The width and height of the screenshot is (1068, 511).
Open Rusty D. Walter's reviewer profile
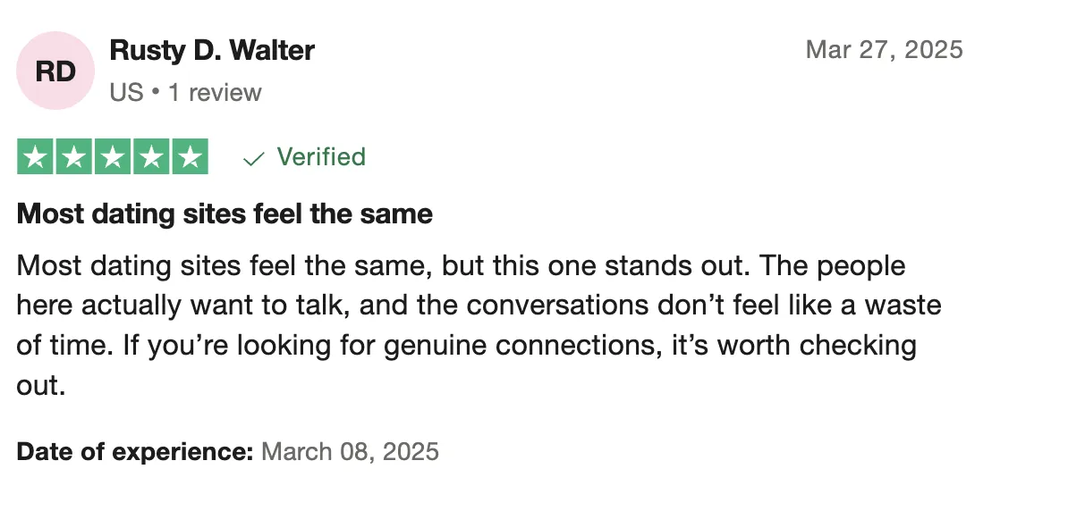pos(211,50)
